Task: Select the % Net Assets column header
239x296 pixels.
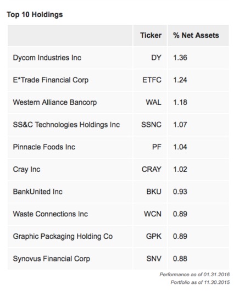Action: pos(196,35)
